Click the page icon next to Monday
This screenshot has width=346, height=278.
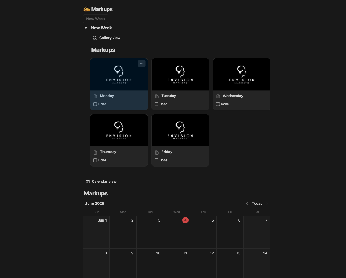coord(95,96)
